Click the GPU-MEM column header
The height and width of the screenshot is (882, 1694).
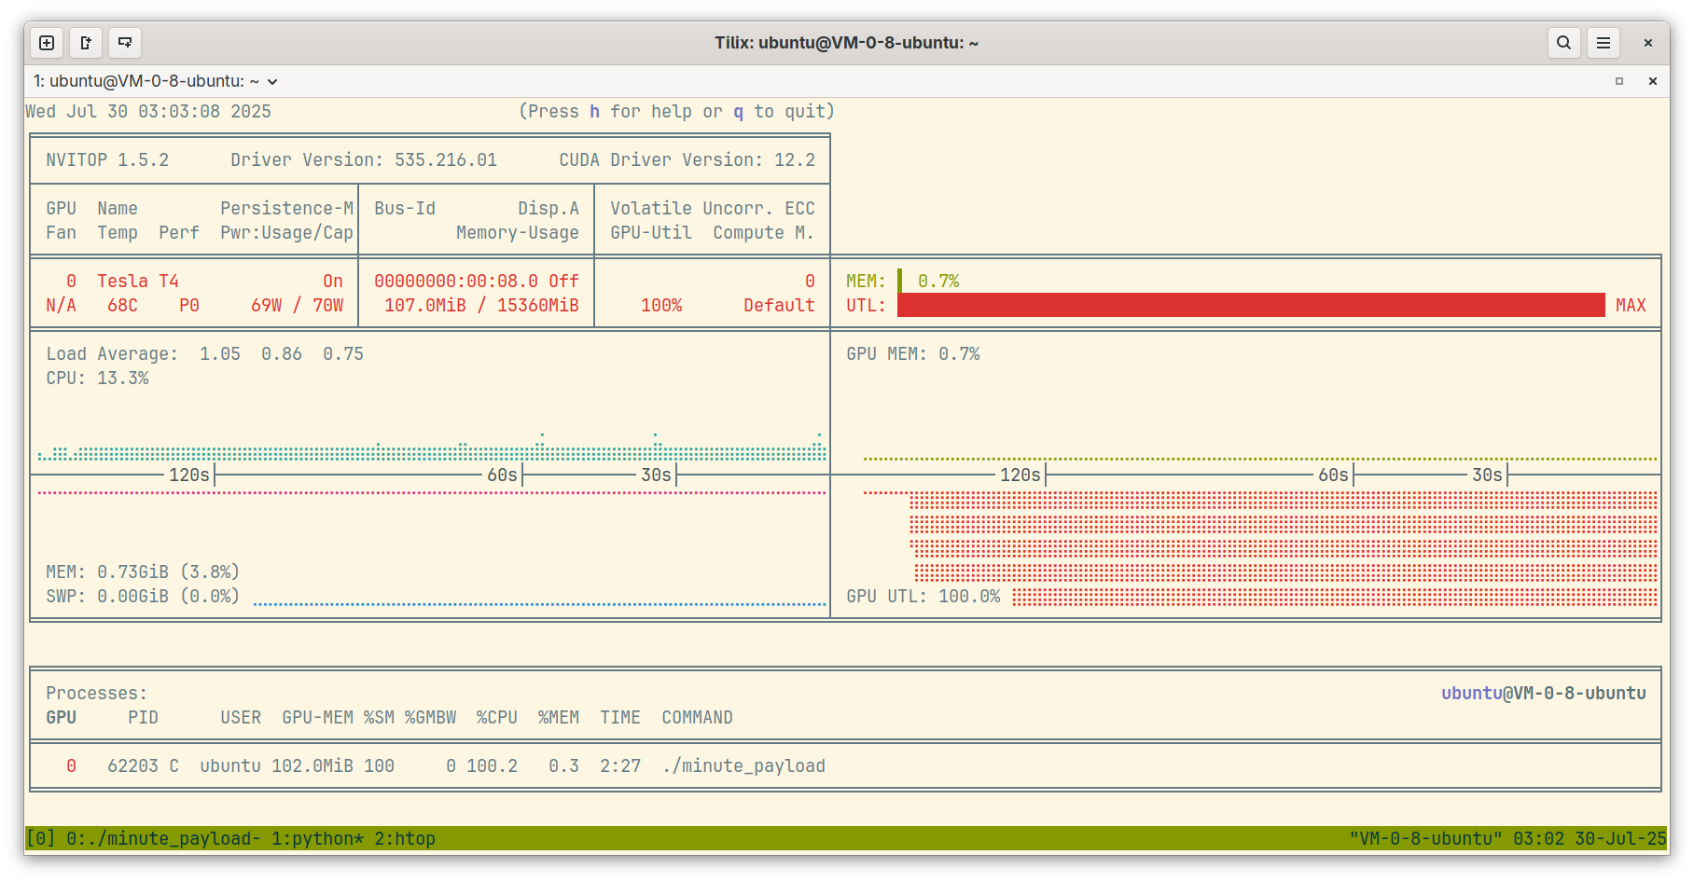pos(317,717)
